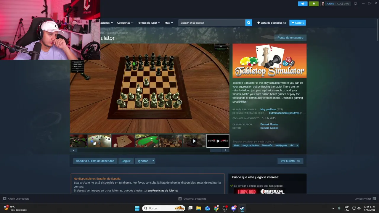The image size is (379, 213).
Task: Advance the media strip with right arrow
Action: pos(225,150)
